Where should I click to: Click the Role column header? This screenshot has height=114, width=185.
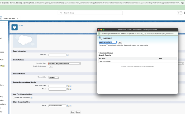(160, 59)
